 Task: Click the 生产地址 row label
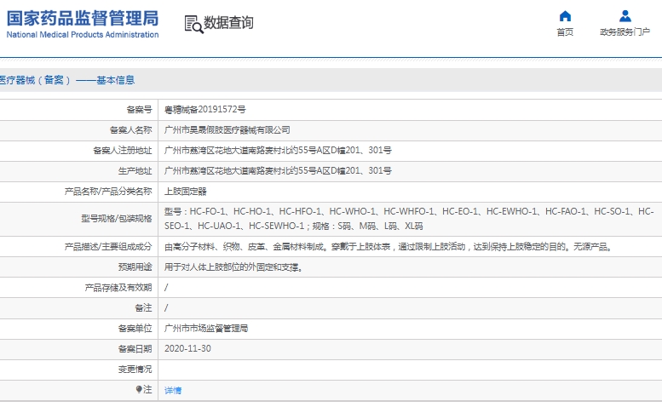pos(135,171)
